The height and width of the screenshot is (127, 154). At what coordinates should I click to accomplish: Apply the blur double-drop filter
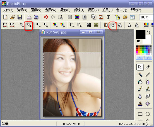click(x=120, y=25)
